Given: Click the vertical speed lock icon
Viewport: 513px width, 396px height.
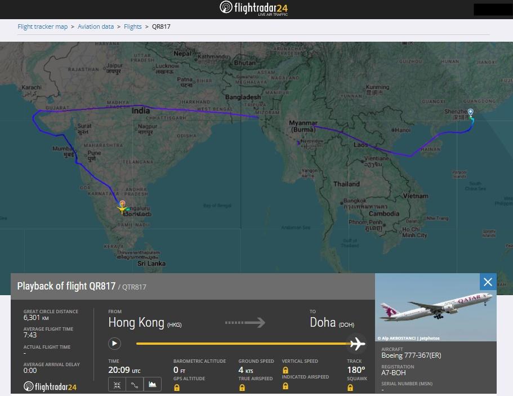Looking at the screenshot, I should (x=286, y=370).
